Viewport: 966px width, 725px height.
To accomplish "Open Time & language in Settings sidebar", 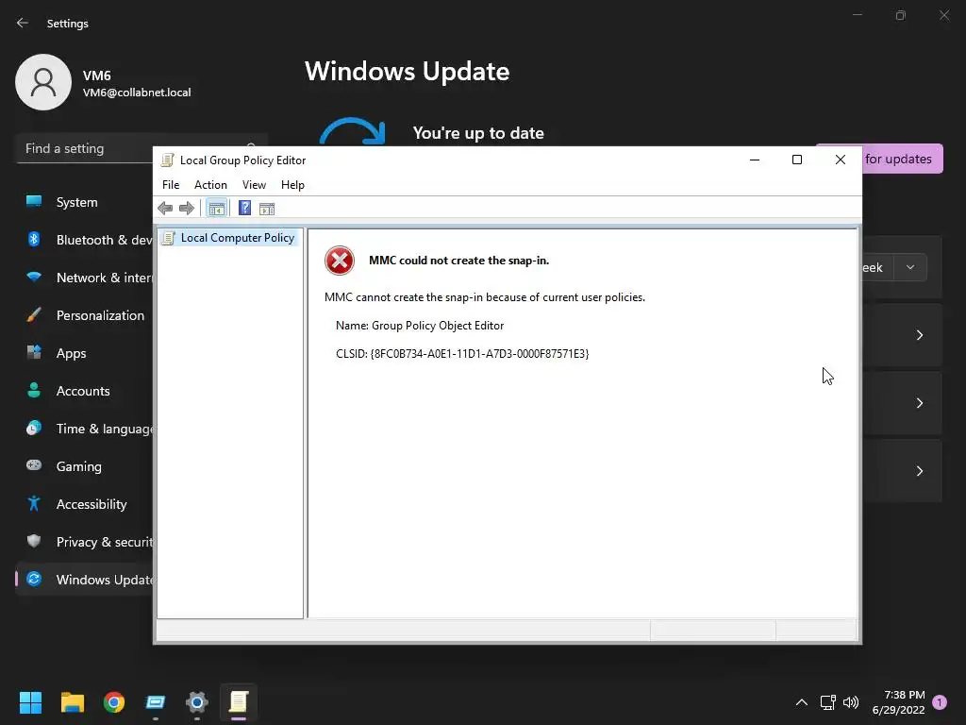I will click(x=84, y=429).
